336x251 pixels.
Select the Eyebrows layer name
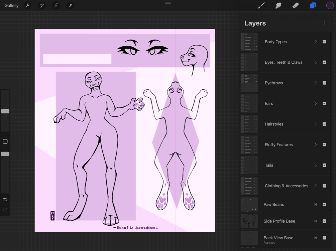pyautogui.click(x=274, y=83)
